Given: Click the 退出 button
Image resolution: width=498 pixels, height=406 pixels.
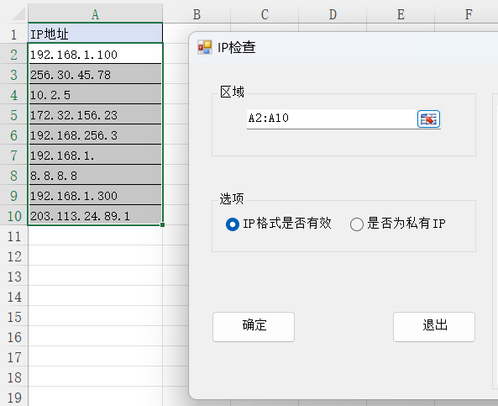Looking at the screenshot, I should pos(434,327).
